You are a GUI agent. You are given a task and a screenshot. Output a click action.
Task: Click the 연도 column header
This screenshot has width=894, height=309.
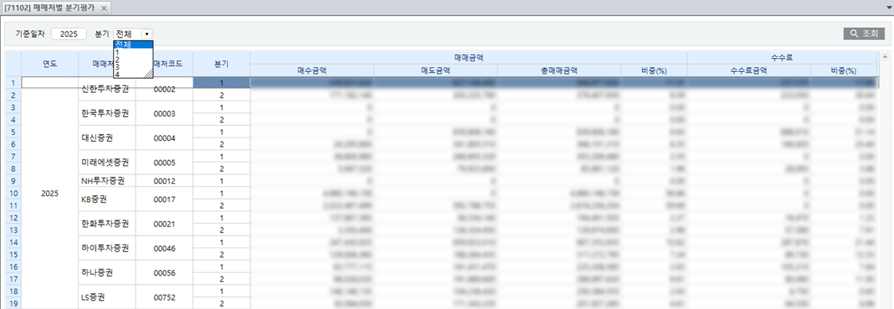tap(50, 63)
